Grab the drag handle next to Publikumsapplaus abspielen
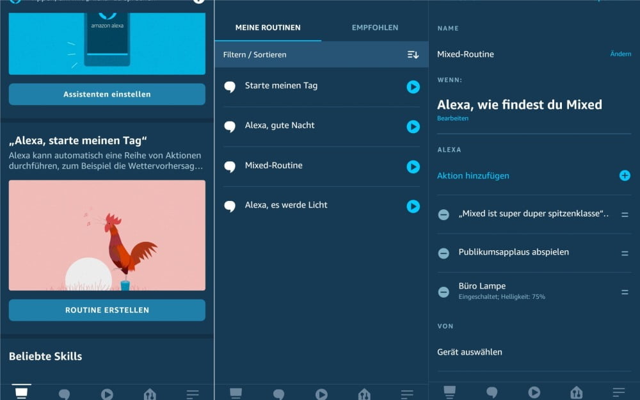The width and height of the screenshot is (640, 400). 625,252
